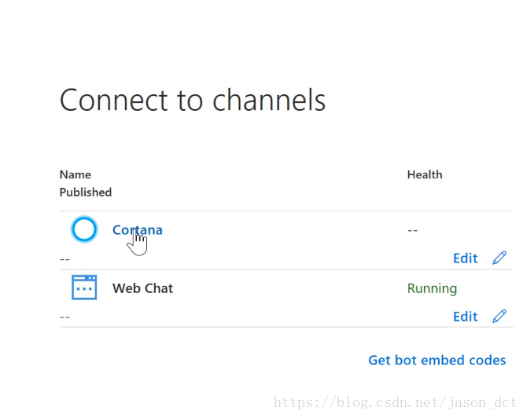
Task: Click the Cortana circle icon
Action: pyautogui.click(x=84, y=229)
